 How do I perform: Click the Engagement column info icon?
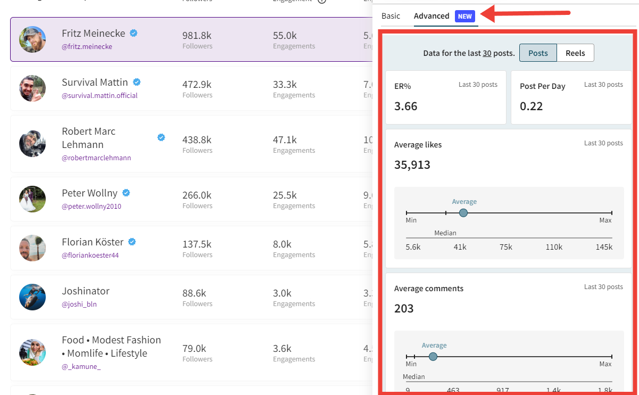323,2
